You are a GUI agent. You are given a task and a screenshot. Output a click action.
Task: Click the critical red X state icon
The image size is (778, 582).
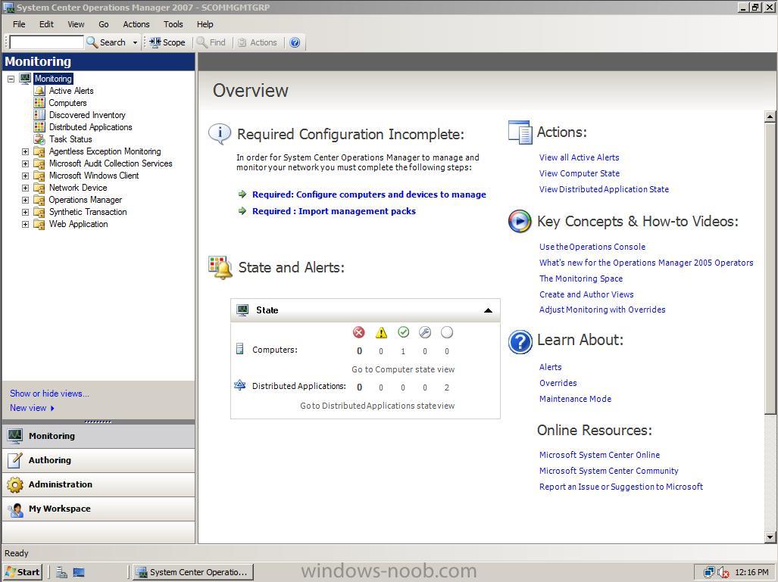[x=359, y=332]
